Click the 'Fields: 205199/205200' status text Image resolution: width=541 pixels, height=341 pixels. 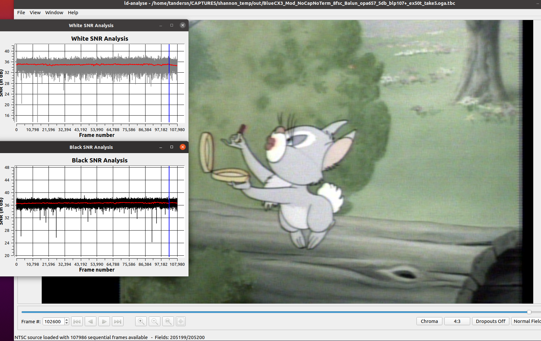(179, 337)
